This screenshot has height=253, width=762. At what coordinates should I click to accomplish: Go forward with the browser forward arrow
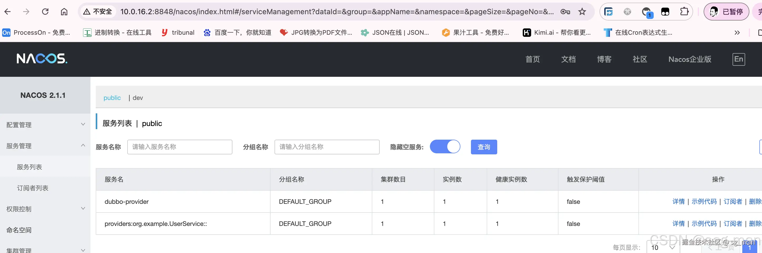(x=26, y=12)
